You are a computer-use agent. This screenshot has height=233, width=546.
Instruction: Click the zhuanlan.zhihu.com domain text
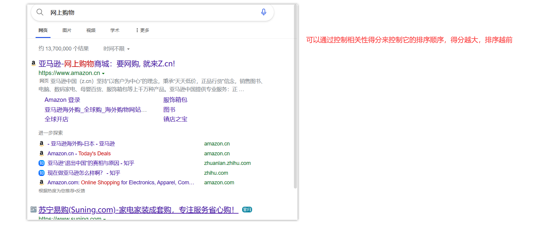(228, 163)
